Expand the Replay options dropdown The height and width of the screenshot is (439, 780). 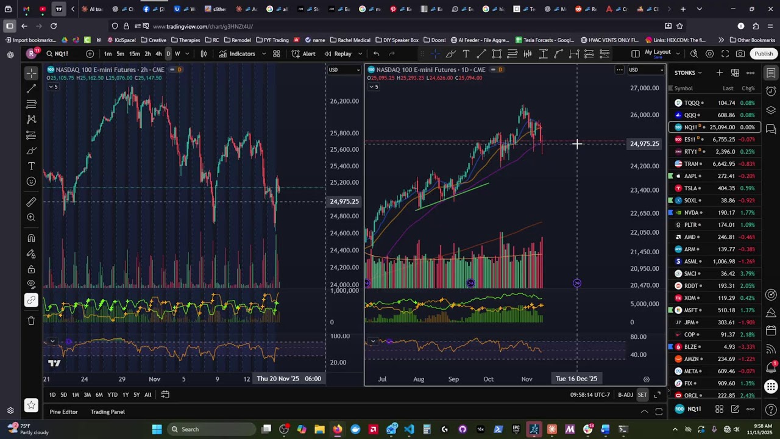point(360,54)
